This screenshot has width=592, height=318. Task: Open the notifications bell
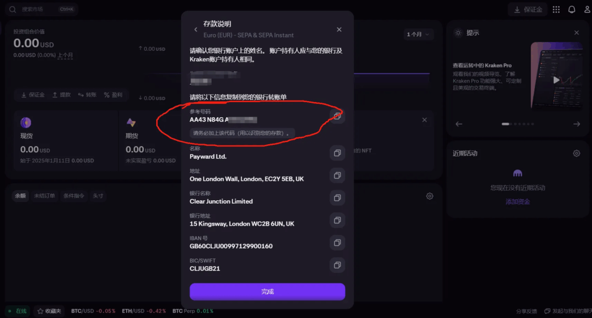point(572,9)
